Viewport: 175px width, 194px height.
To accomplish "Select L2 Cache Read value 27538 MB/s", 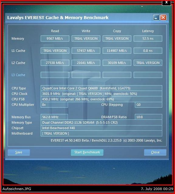I will 55,63.
